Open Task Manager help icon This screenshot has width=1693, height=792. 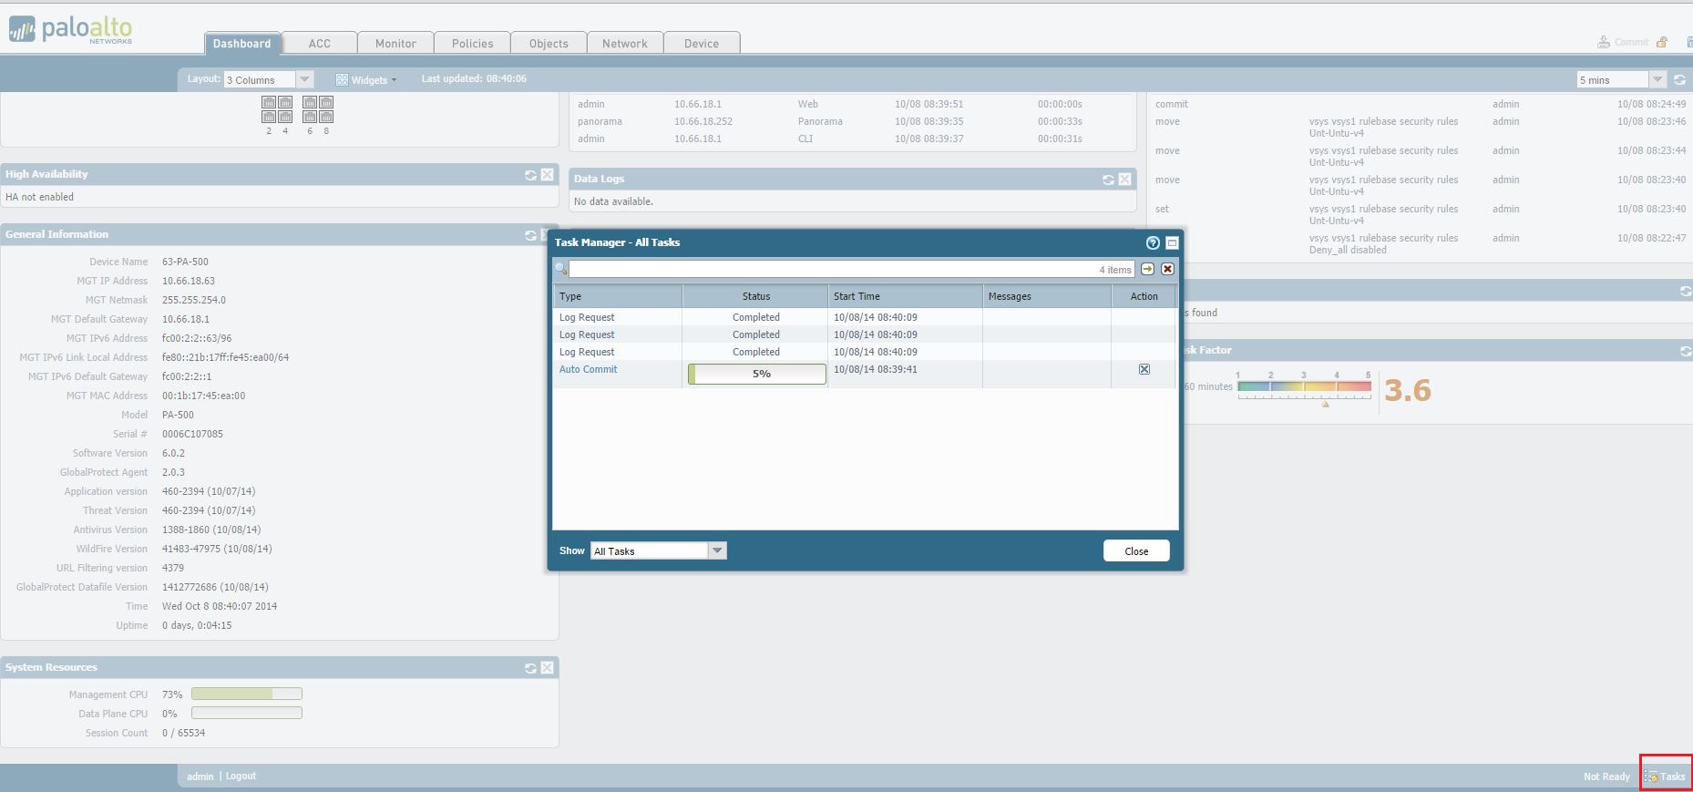(x=1153, y=242)
